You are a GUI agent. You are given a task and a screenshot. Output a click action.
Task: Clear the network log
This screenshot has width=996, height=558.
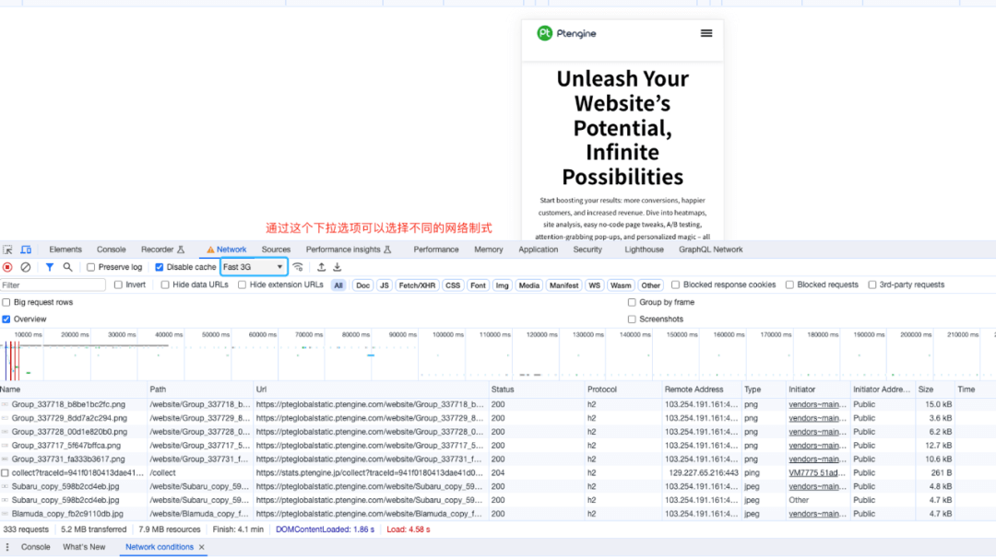[x=26, y=267]
